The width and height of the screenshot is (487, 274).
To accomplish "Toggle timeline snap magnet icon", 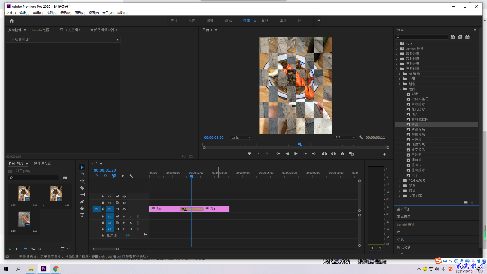I will pos(105,176).
